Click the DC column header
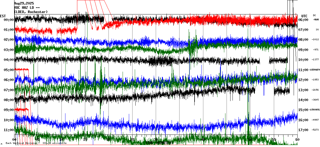Image resolution: width=320 pixels, height=147 pixels. coord(314,15)
